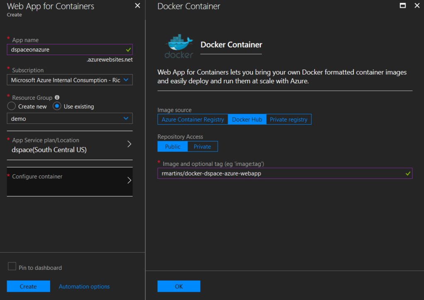Select Create new resource group option

[11, 106]
